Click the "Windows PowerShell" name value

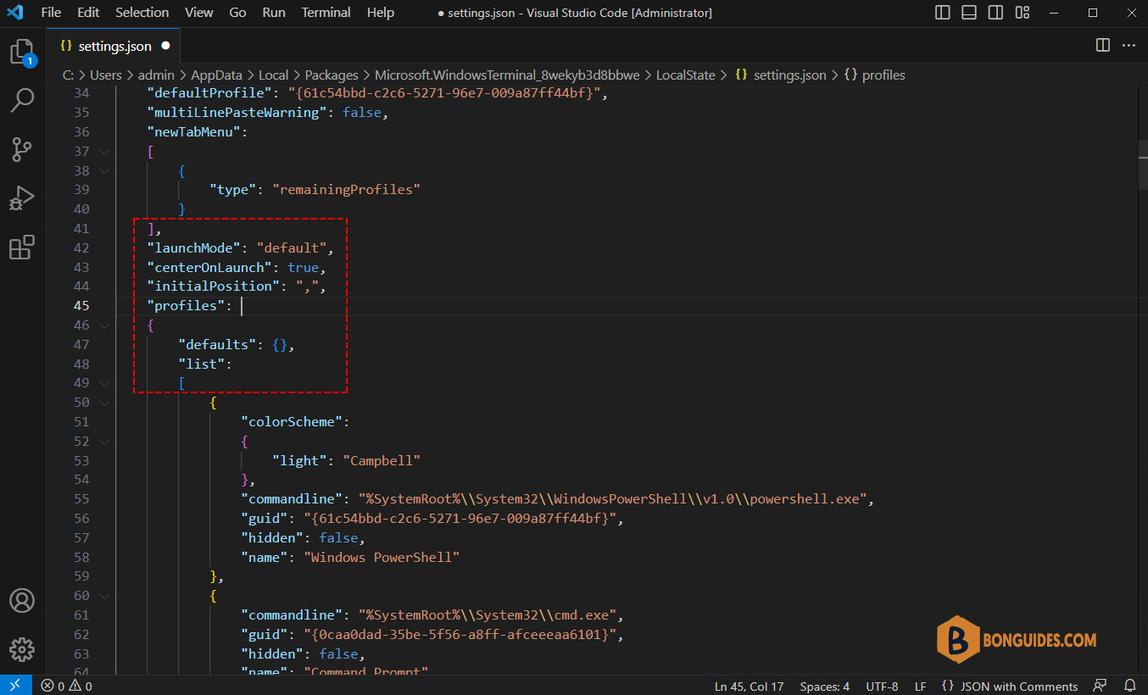tap(382, 558)
